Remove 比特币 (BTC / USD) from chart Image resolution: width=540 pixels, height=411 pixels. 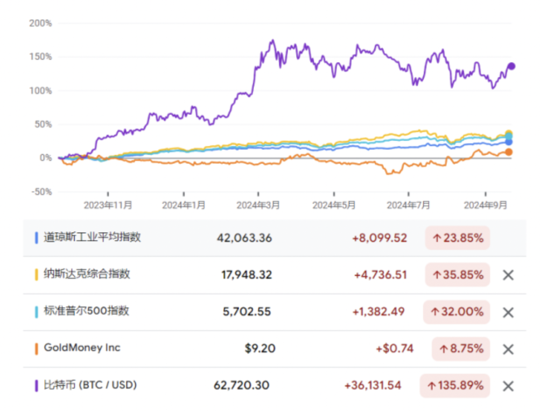pos(508,386)
